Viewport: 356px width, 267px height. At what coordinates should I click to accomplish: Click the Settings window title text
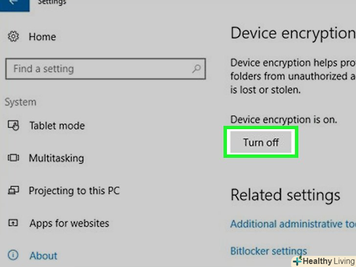pyautogui.click(x=52, y=2)
